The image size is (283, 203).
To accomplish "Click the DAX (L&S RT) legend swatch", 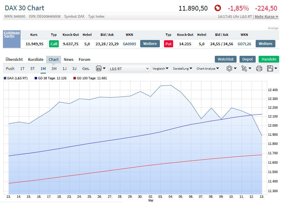I will click(x=5, y=78).
